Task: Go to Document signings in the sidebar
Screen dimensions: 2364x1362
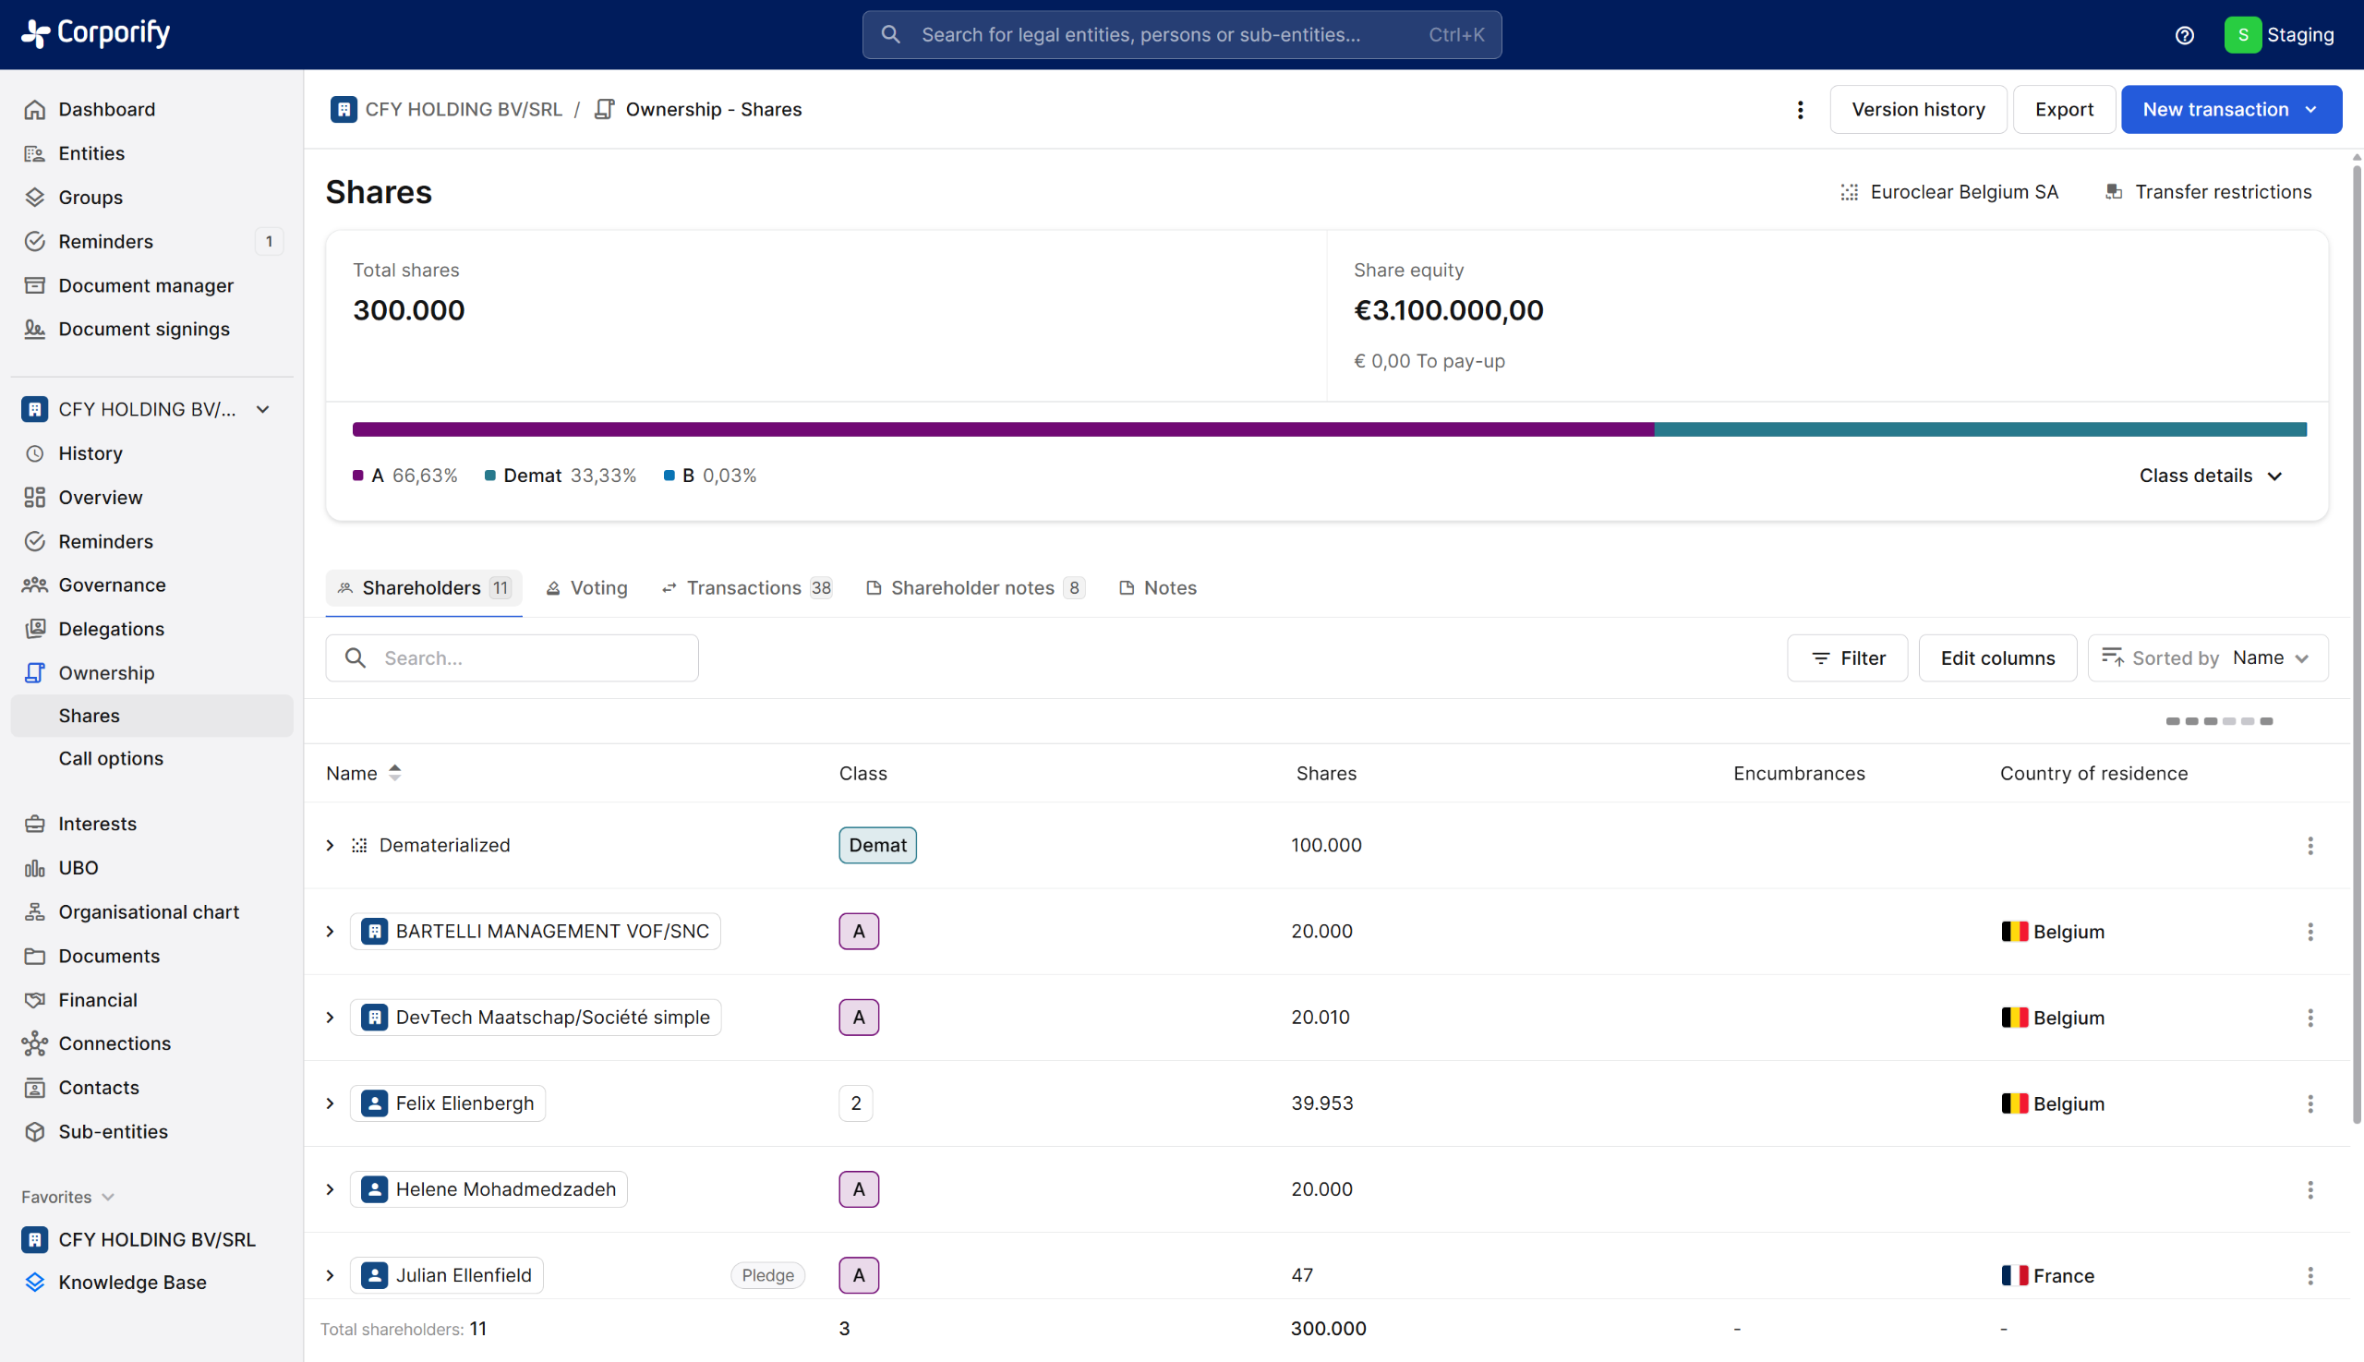Action: [x=143, y=329]
